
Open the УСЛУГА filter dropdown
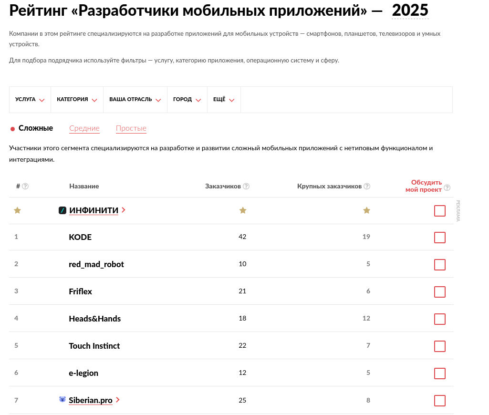tap(30, 100)
